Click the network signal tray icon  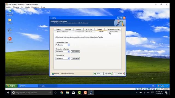click(x=145, y=93)
